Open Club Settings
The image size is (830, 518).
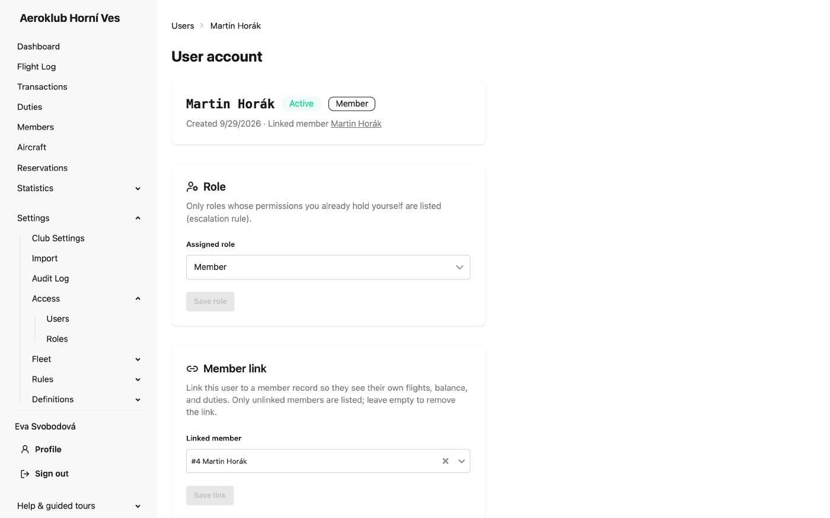coord(58,238)
